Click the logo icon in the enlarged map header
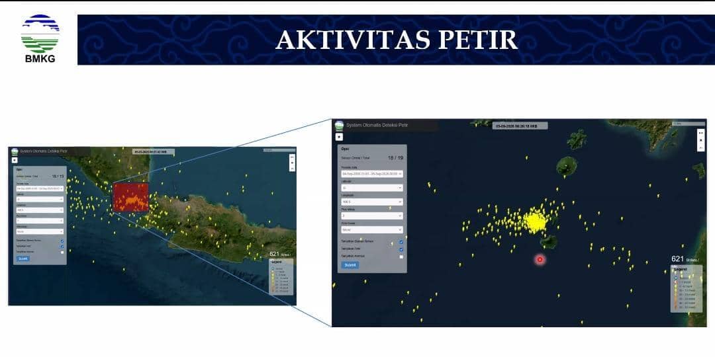The image size is (715, 357). (x=339, y=125)
